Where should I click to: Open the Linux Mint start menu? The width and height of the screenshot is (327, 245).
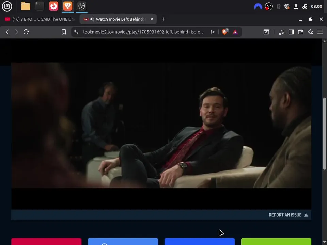click(7, 6)
